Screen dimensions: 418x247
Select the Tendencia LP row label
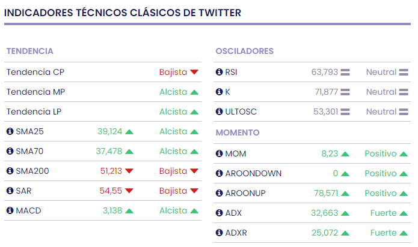pos(34,112)
